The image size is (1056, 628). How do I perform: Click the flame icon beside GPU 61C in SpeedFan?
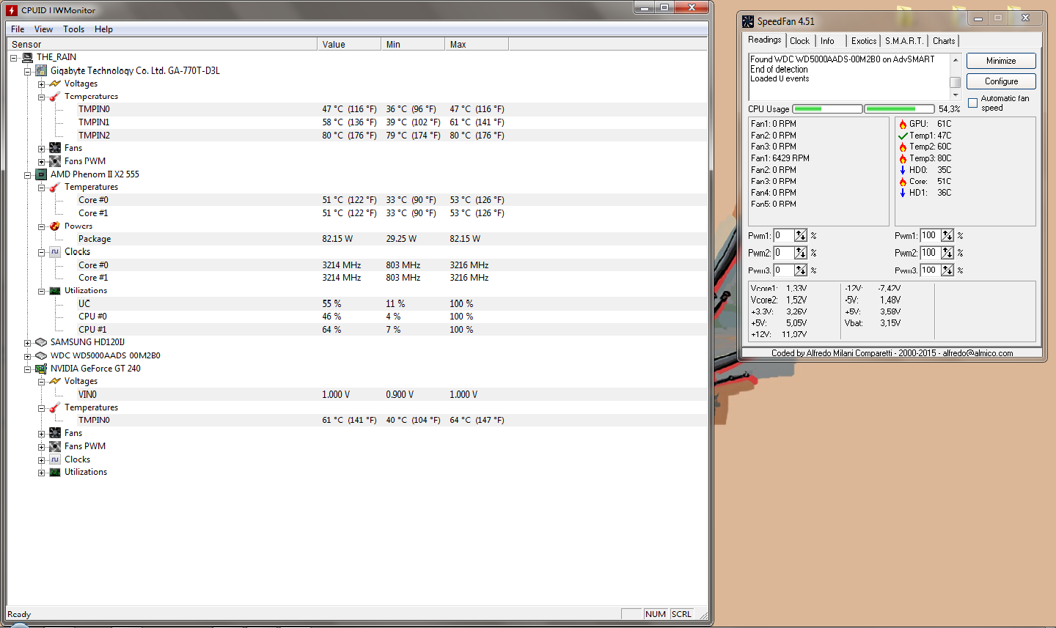(x=903, y=125)
